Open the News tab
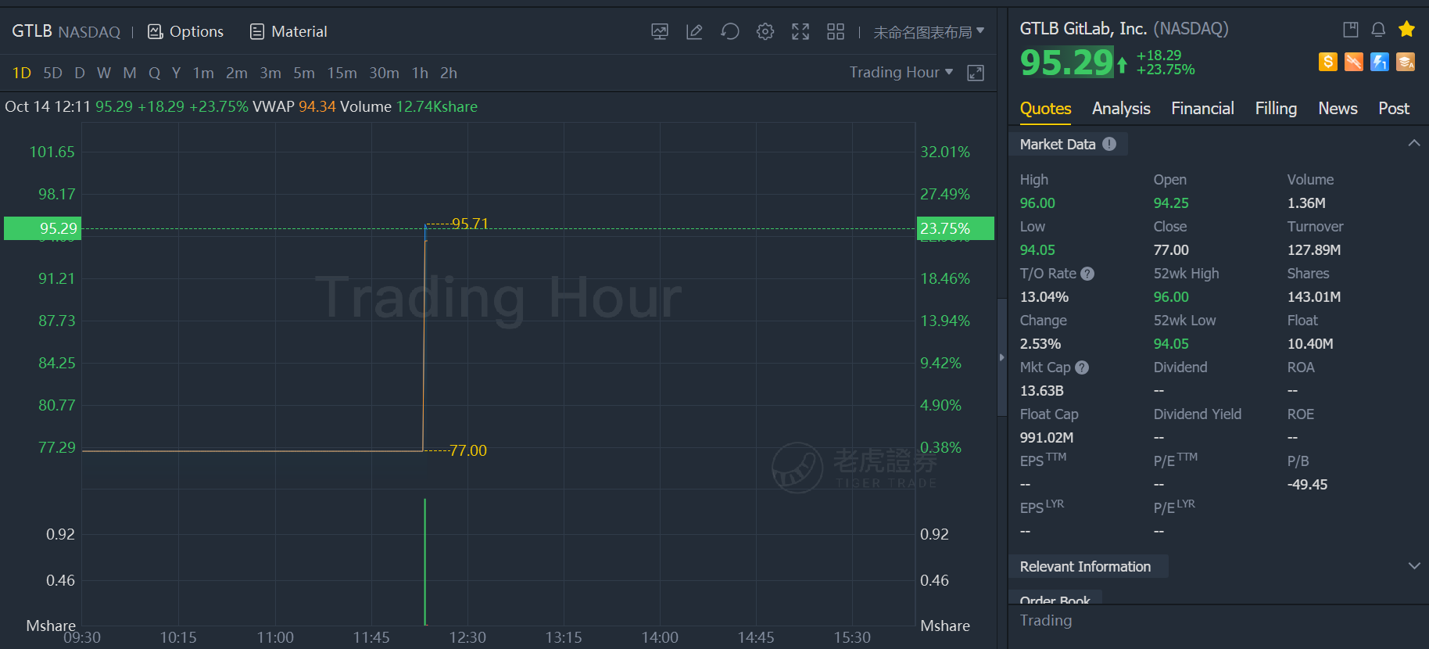This screenshot has width=1429, height=649. [1338, 109]
